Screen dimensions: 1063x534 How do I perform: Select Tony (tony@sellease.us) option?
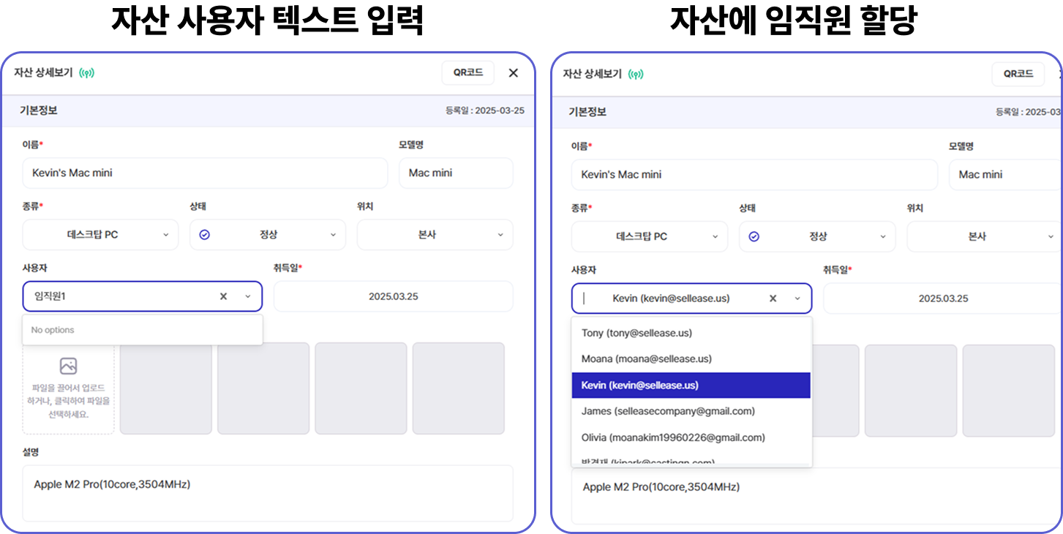coord(691,333)
